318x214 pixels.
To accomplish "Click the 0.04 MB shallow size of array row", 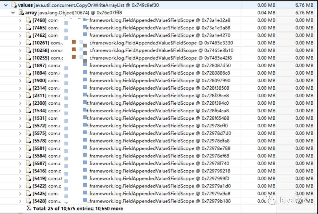I will pyautogui.click(x=266, y=13).
